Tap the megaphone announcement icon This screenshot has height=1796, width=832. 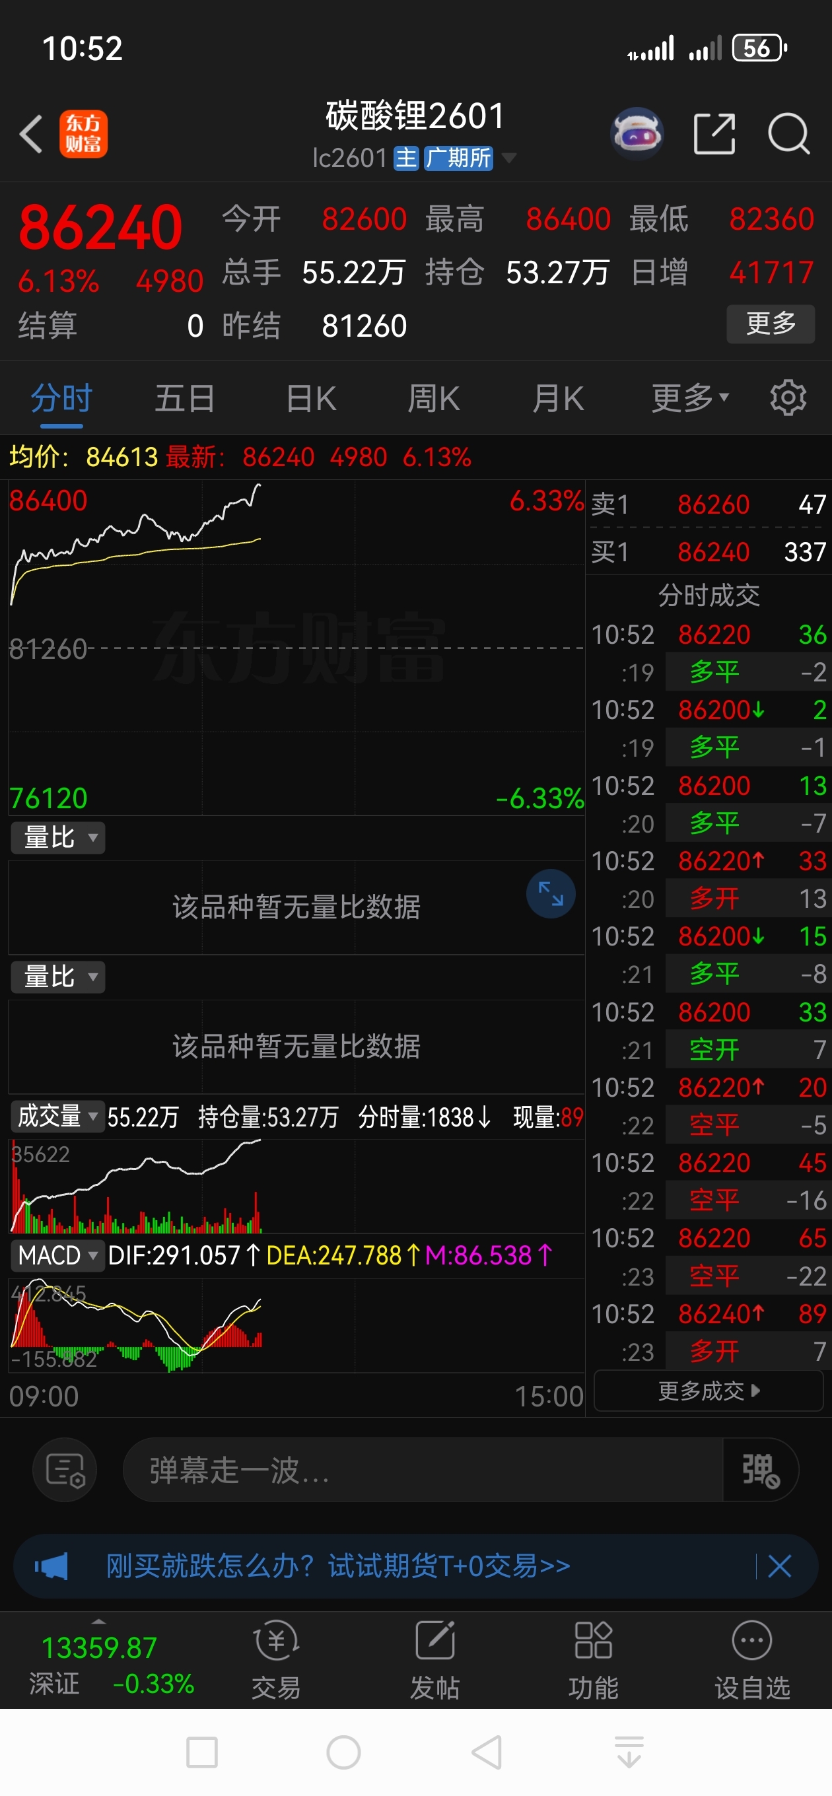[52, 1567]
